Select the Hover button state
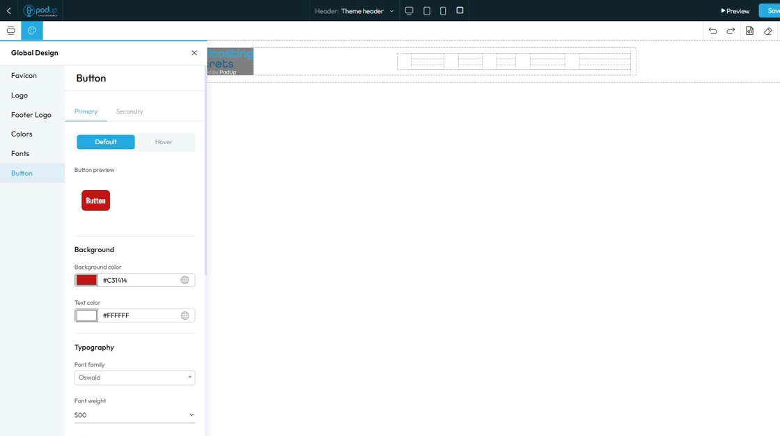This screenshot has height=436, width=780. 164,142
